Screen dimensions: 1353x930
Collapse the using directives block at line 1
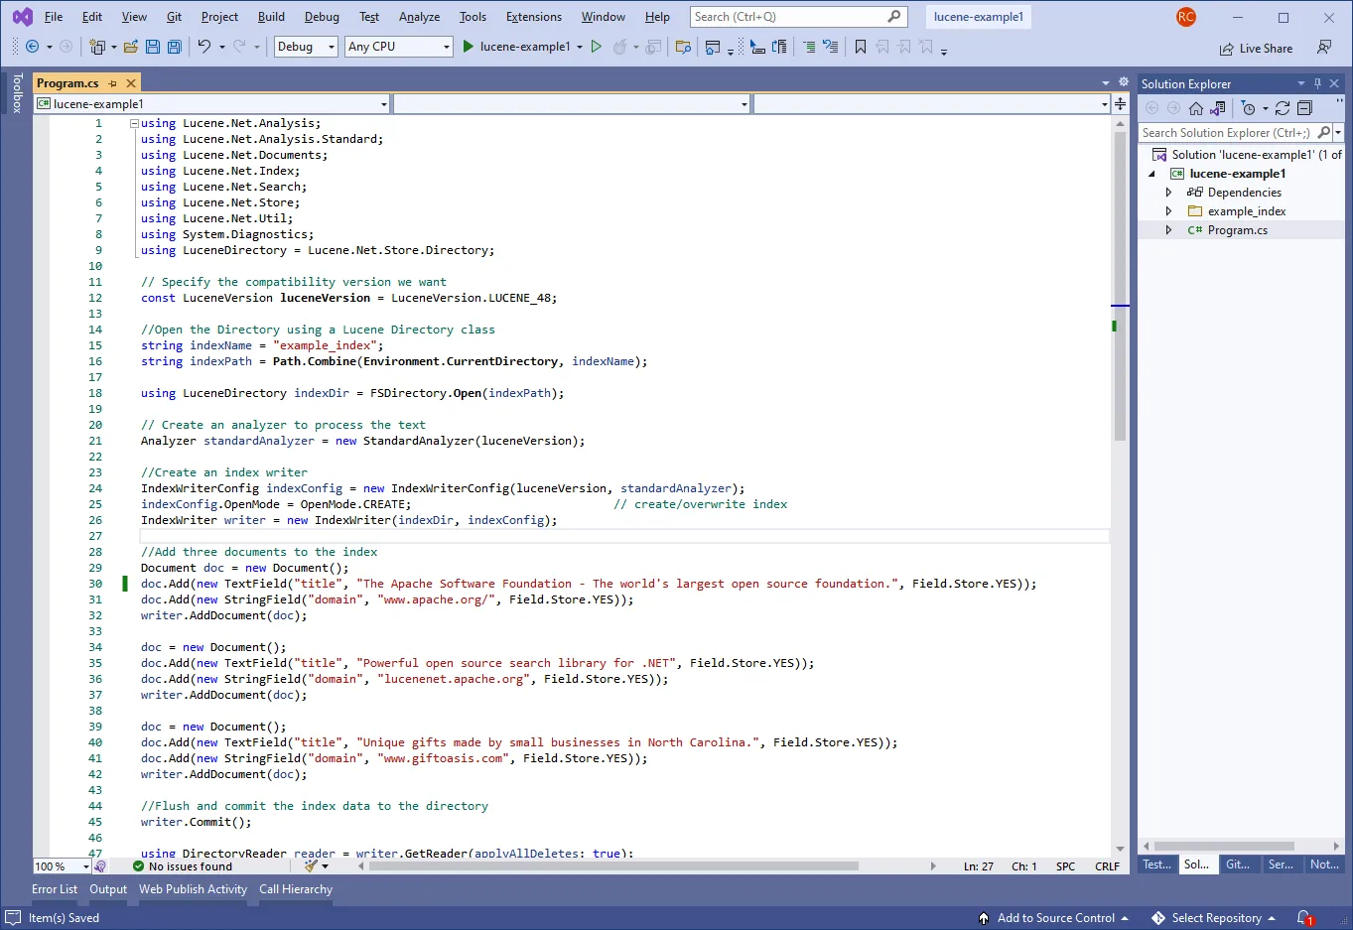[x=134, y=123]
